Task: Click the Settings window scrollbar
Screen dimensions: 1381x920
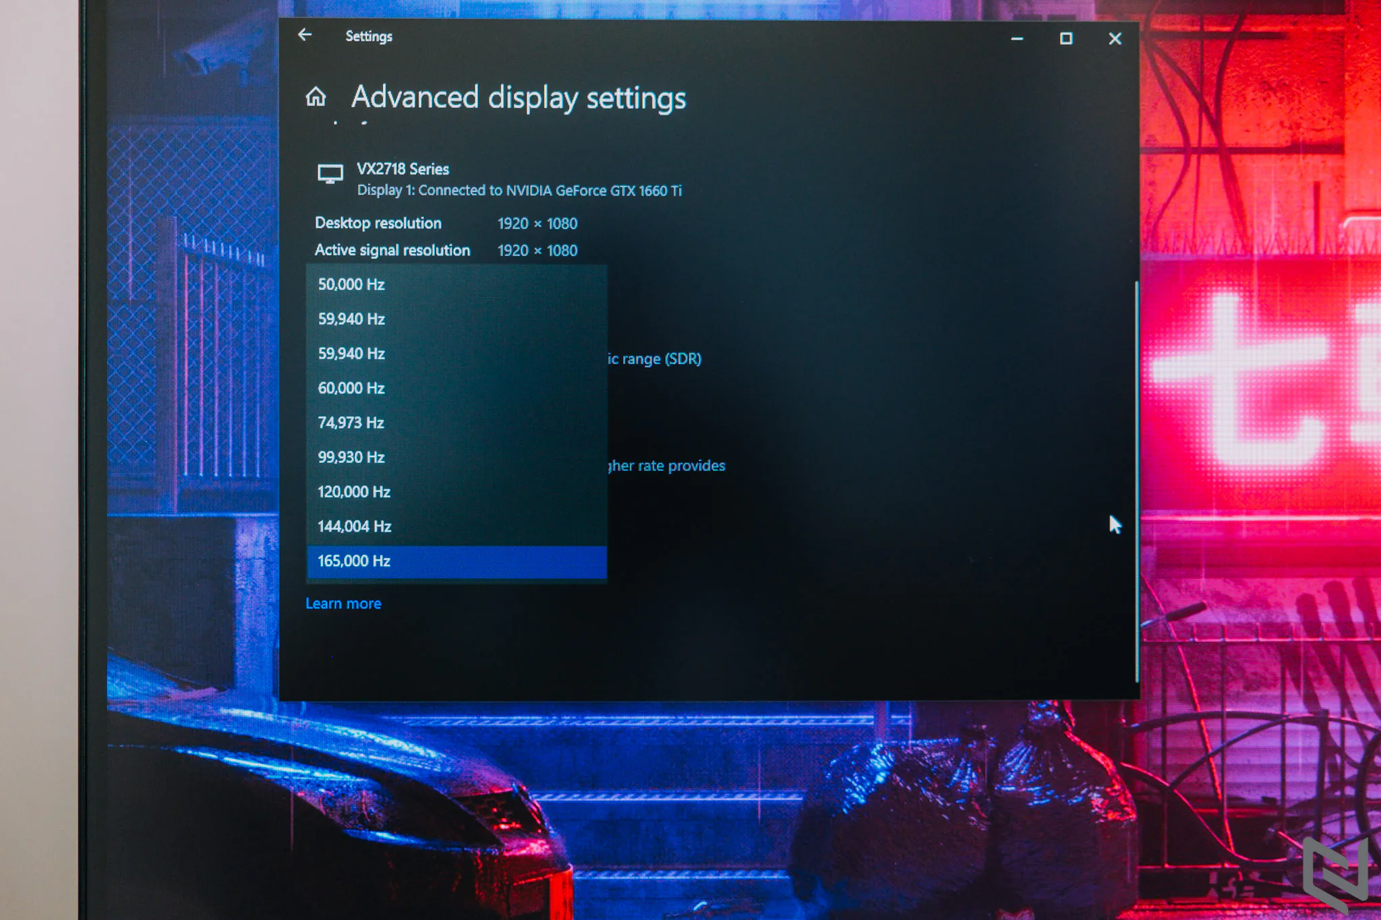Action: [1136, 482]
